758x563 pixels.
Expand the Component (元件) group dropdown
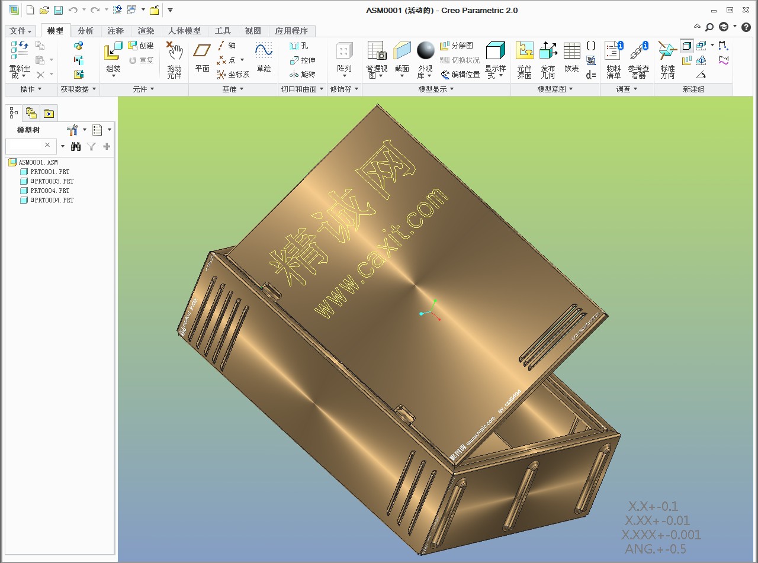pos(143,89)
